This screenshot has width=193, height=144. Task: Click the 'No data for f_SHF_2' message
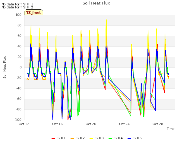pyautogui.click(x=17, y=7)
